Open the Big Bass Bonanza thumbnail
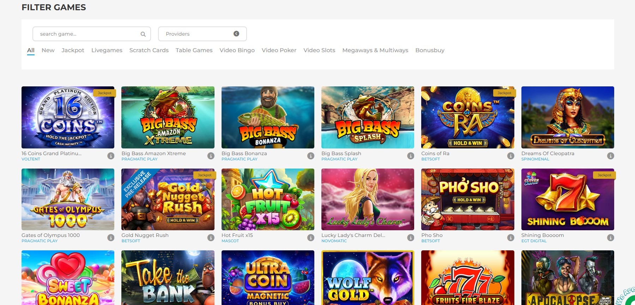 (x=268, y=117)
